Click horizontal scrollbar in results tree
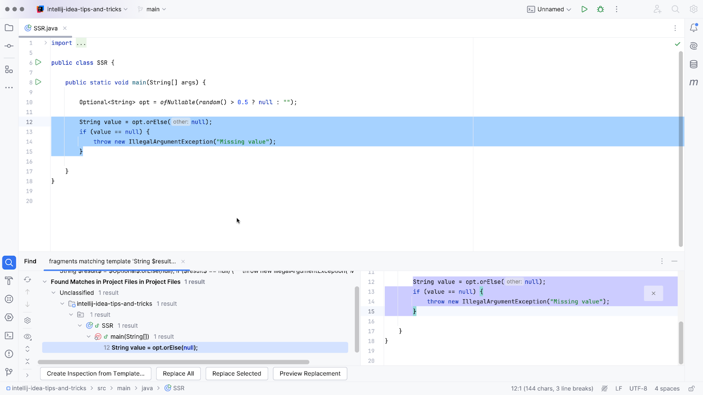703x395 pixels. coord(174,362)
